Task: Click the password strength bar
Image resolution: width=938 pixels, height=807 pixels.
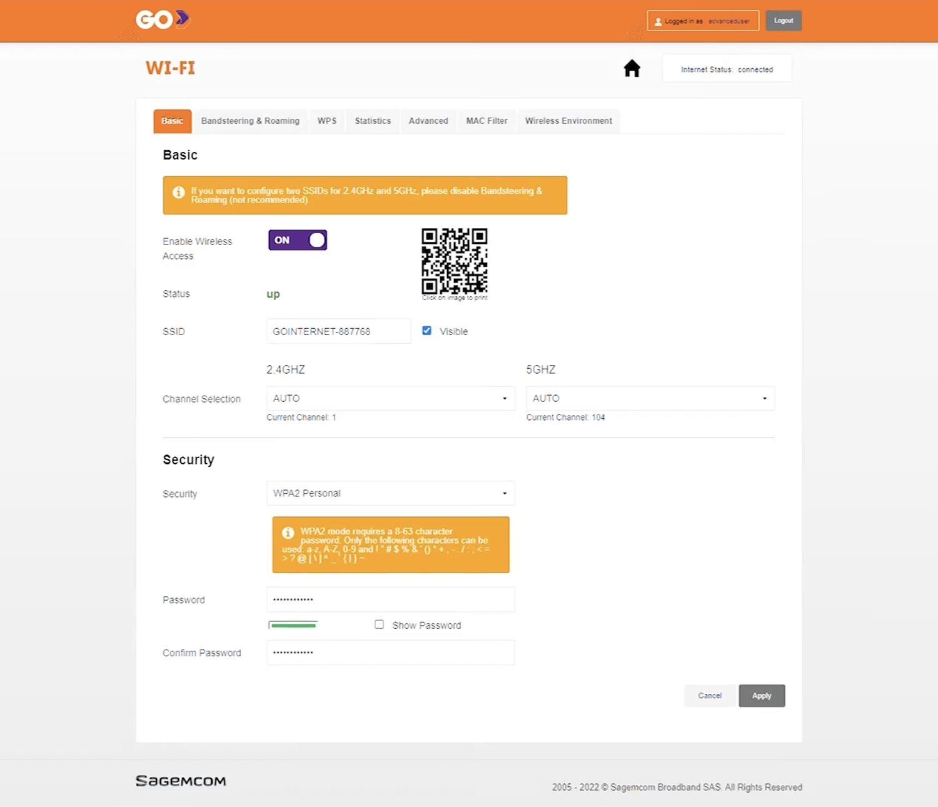Action: 293,625
